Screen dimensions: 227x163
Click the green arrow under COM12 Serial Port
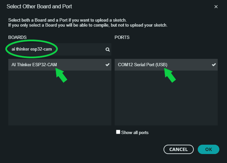(x=170, y=75)
